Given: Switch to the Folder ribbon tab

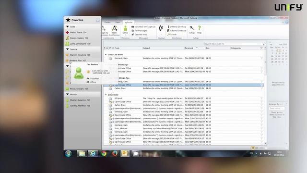Looking at the screenshot, I should click(107, 23).
